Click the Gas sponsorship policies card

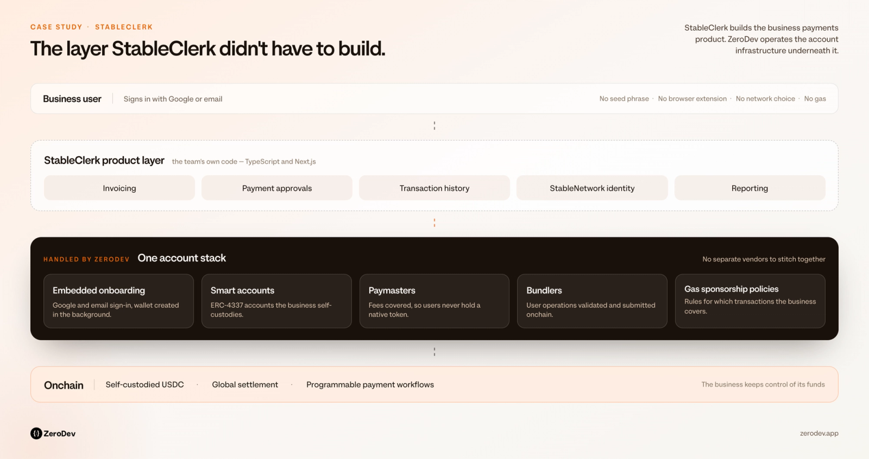pyautogui.click(x=750, y=301)
